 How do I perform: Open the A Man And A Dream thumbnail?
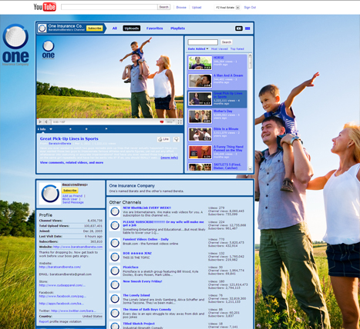(x=200, y=81)
